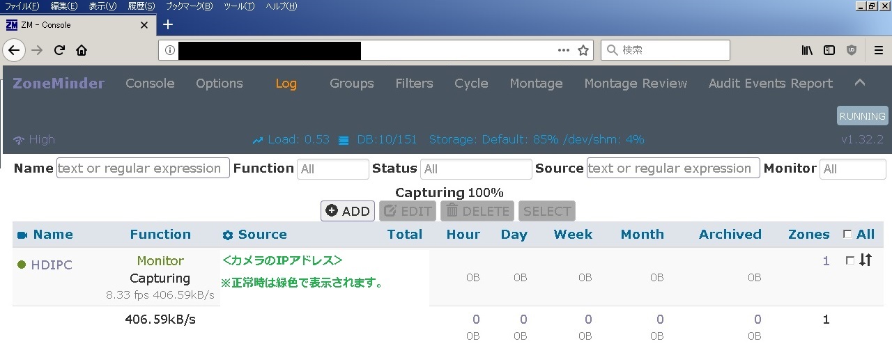Image resolution: width=892 pixels, height=362 pixels.
Task: Collapse the ZoneMinder navbar with the chevron
Action: click(x=860, y=82)
